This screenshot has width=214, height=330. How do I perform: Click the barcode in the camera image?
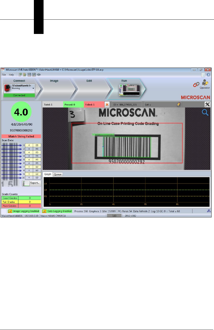click(x=127, y=147)
